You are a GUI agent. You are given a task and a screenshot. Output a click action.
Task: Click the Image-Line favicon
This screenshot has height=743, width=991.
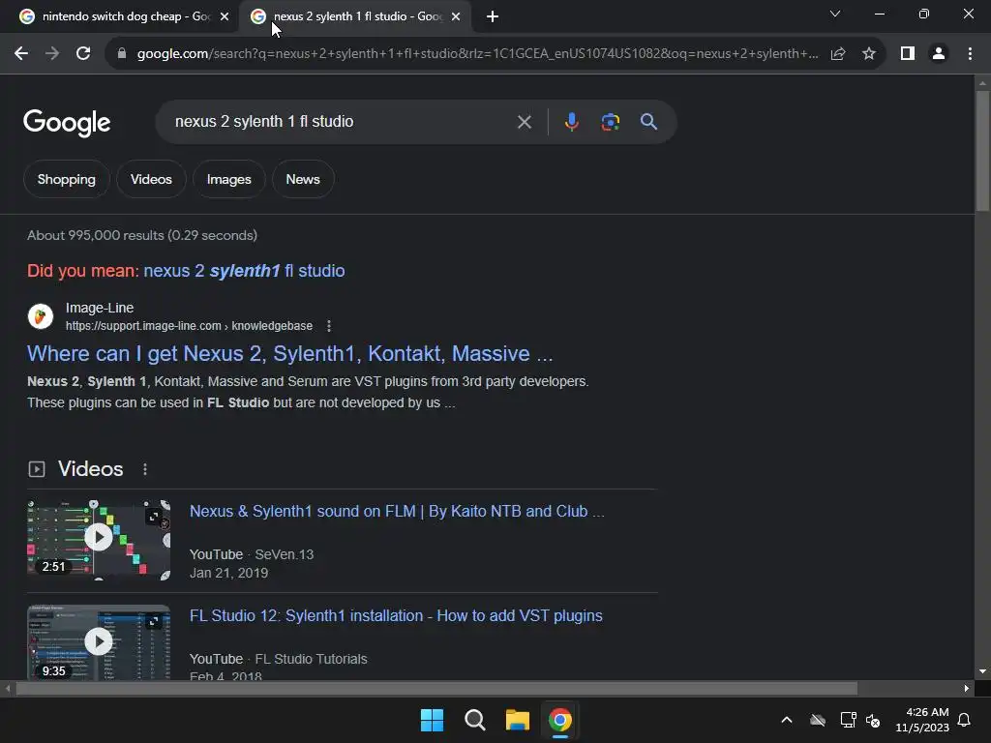40,316
